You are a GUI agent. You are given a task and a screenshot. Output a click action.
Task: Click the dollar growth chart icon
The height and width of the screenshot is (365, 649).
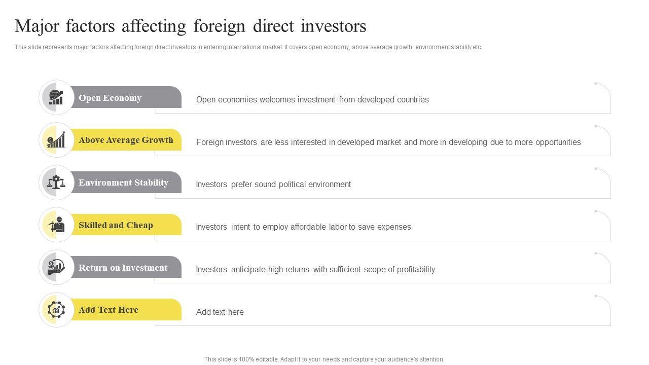[x=56, y=140]
